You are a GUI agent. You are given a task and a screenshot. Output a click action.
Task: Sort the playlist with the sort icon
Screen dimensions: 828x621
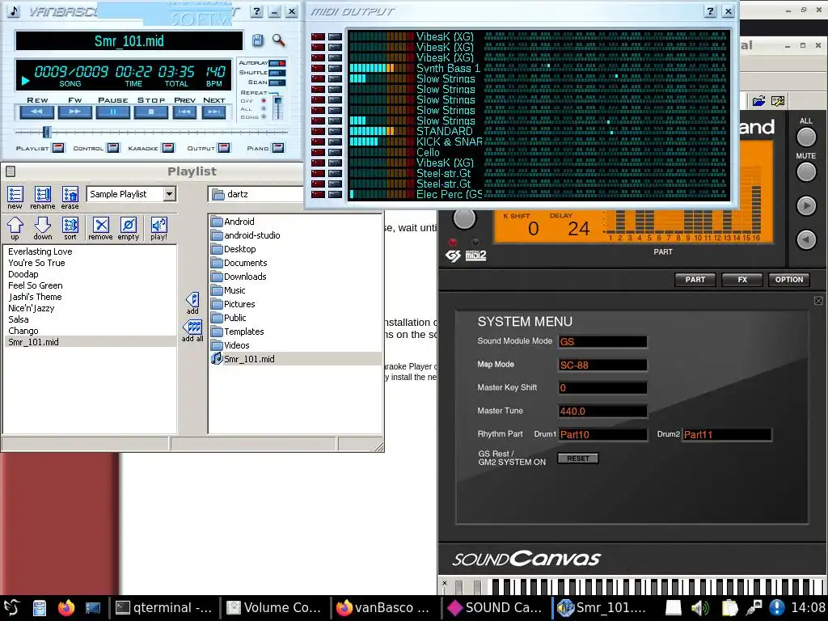70,228
